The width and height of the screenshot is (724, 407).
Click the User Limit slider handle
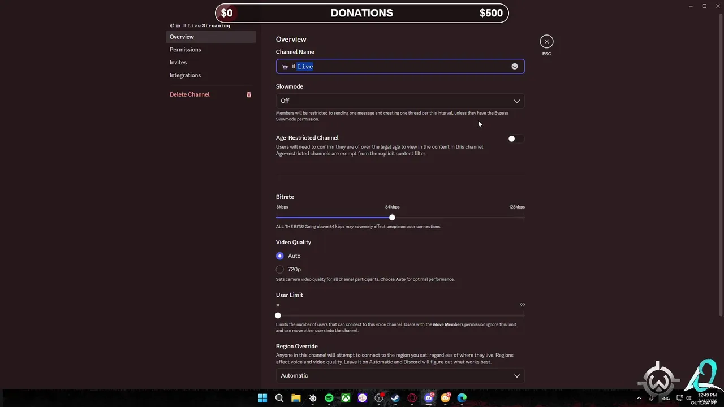(x=278, y=315)
